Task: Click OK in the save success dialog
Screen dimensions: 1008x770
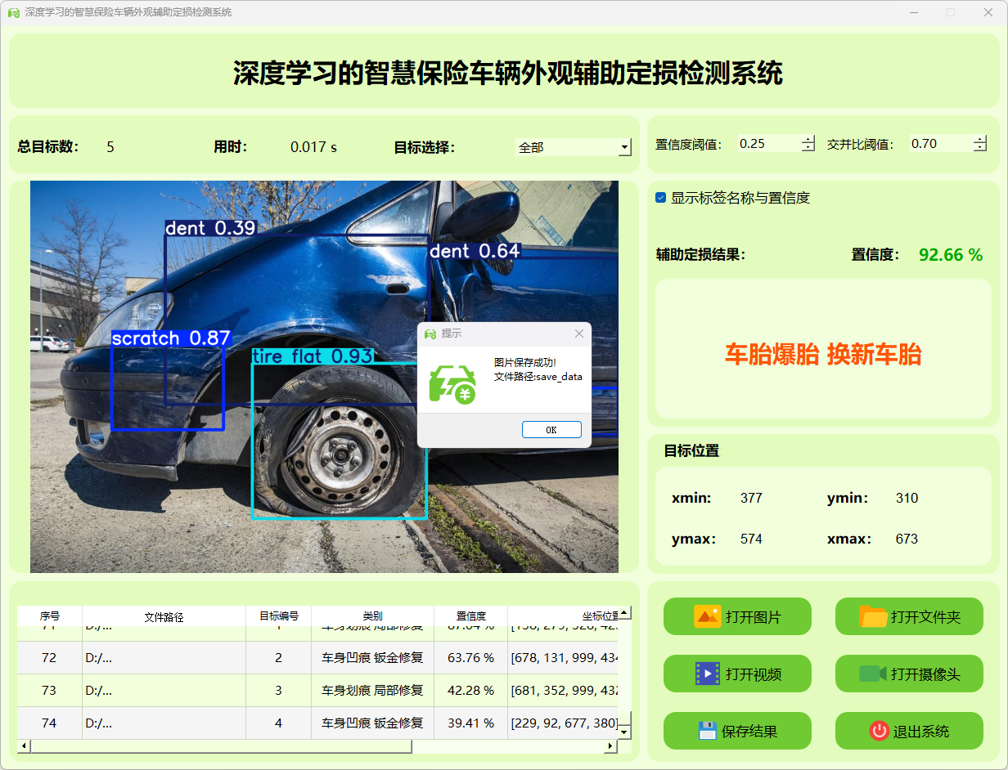Action: click(551, 430)
